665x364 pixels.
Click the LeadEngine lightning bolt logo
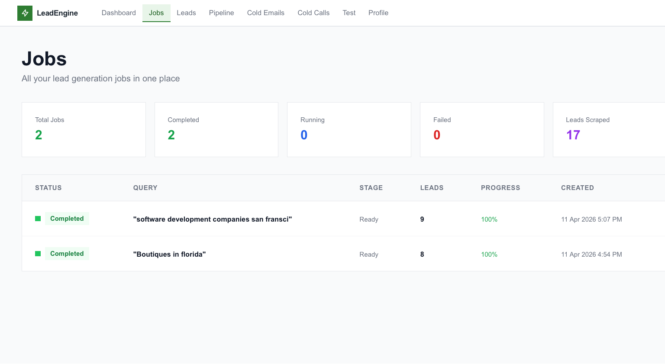(x=25, y=13)
